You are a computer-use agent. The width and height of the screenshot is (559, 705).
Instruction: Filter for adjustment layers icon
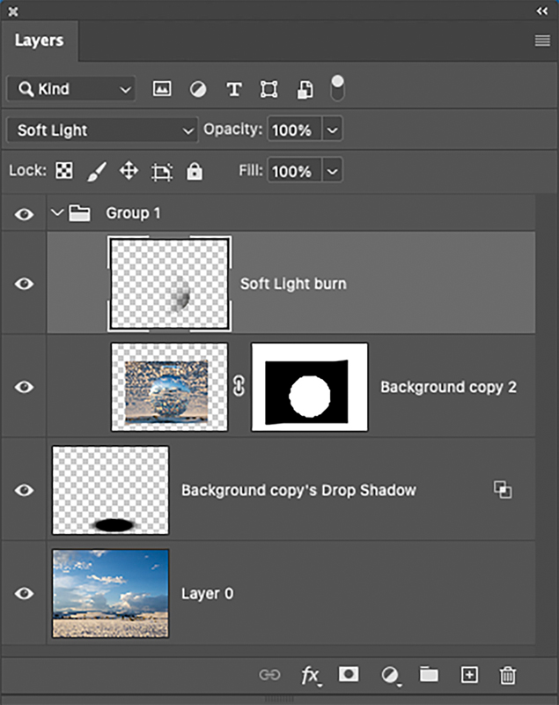point(198,89)
